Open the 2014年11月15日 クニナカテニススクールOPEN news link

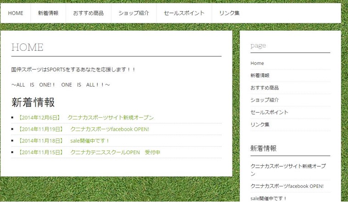(89, 152)
